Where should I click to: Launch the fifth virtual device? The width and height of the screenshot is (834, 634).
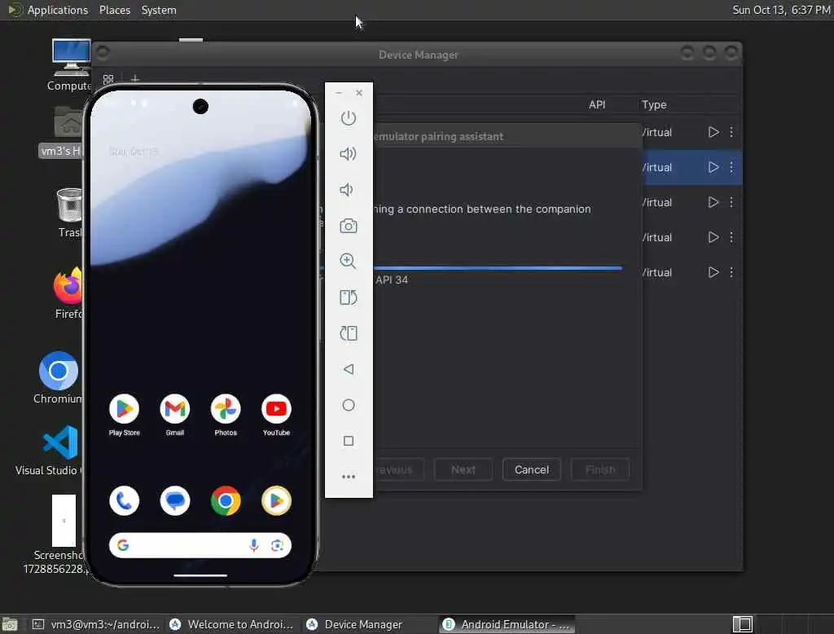pos(713,272)
